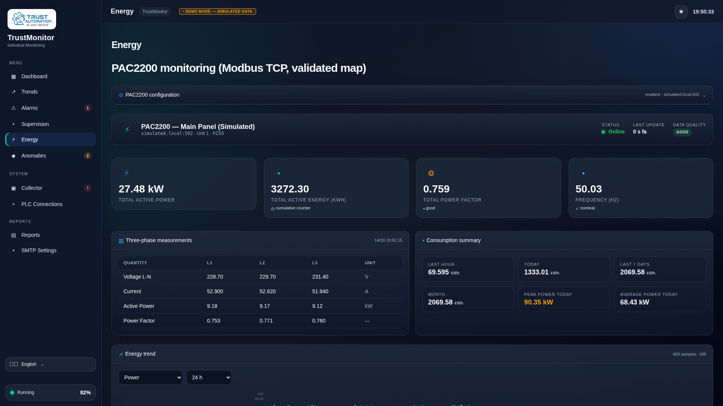The height and width of the screenshot is (406, 723).
Task: Click the Collector box icon
Action: (14, 188)
